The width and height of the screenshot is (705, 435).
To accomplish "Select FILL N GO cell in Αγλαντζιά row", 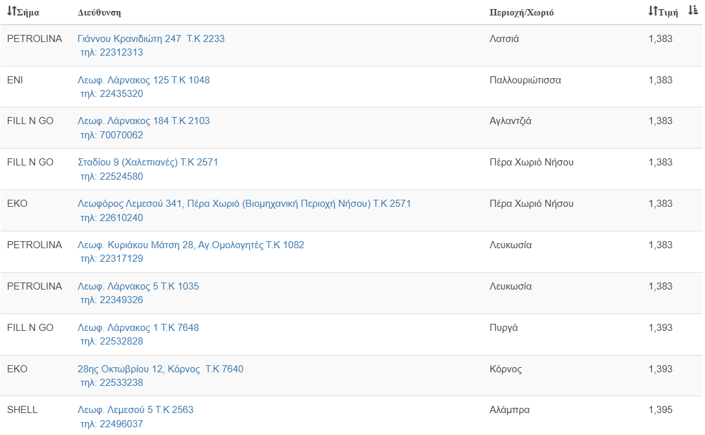I will pos(30,121).
